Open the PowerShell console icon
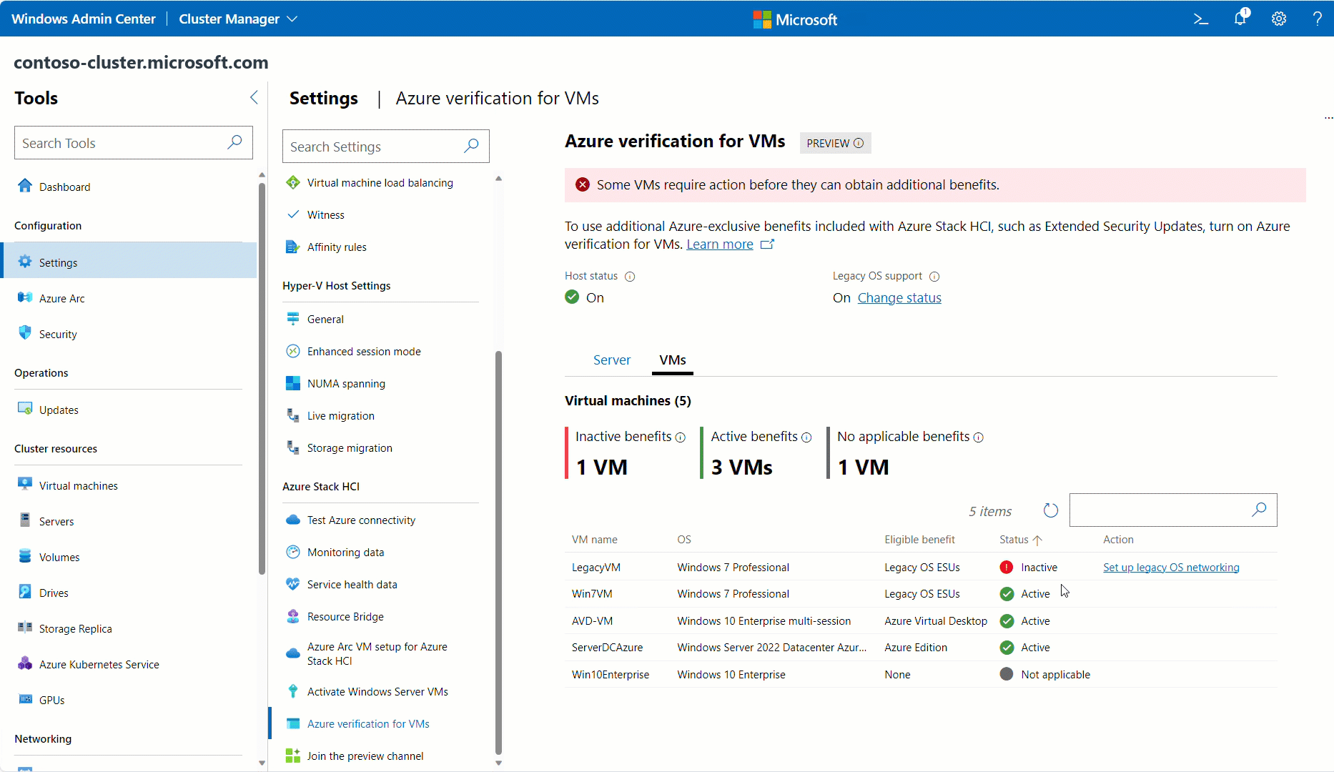This screenshot has width=1334, height=772. click(1201, 19)
